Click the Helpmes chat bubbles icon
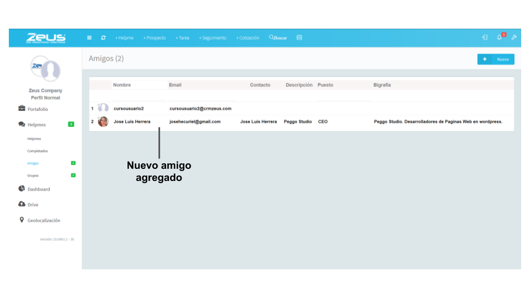Image resolution: width=530 pixels, height=298 pixels. (x=22, y=124)
